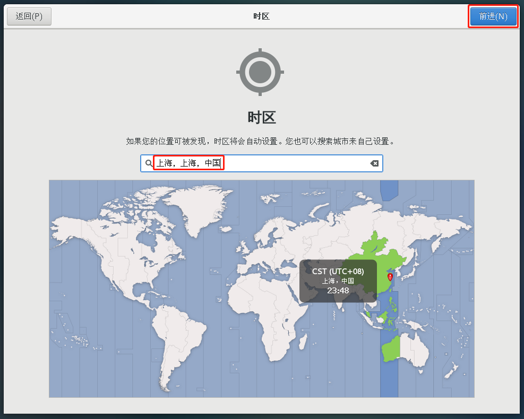Viewport: 524px width, 419px height.
Task: Click the green highlighted China region
Action: pyautogui.click(x=374, y=260)
